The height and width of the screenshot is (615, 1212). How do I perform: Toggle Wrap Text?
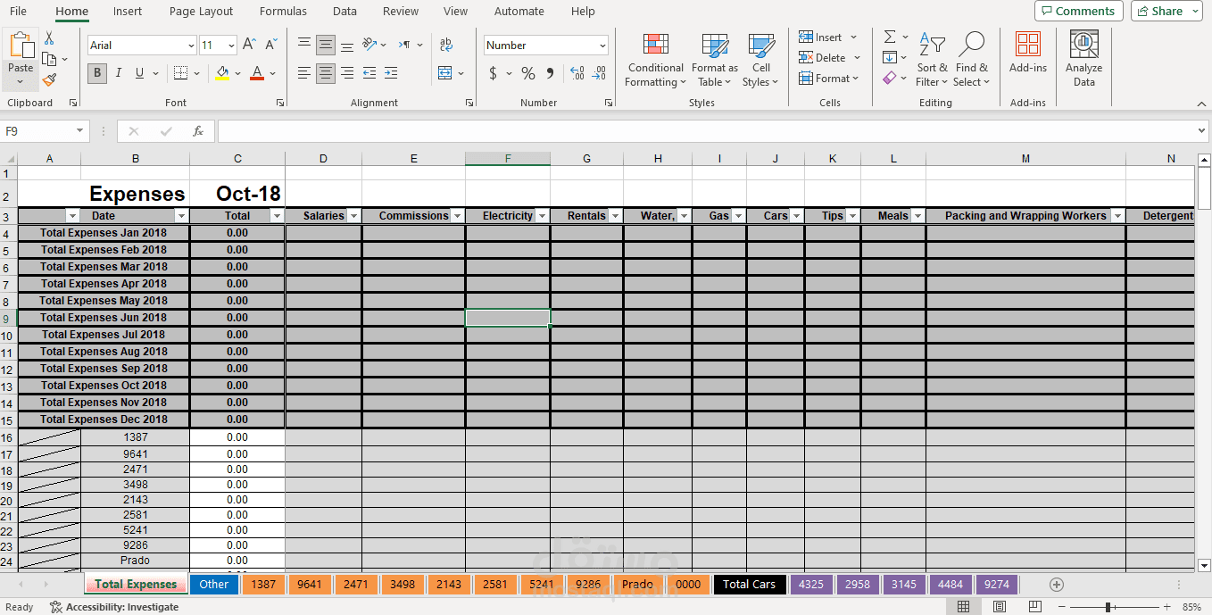point(446,45)
